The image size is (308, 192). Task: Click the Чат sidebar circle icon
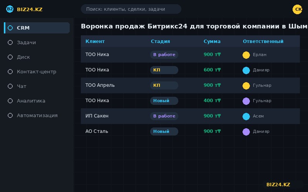(x=10, y=86)
